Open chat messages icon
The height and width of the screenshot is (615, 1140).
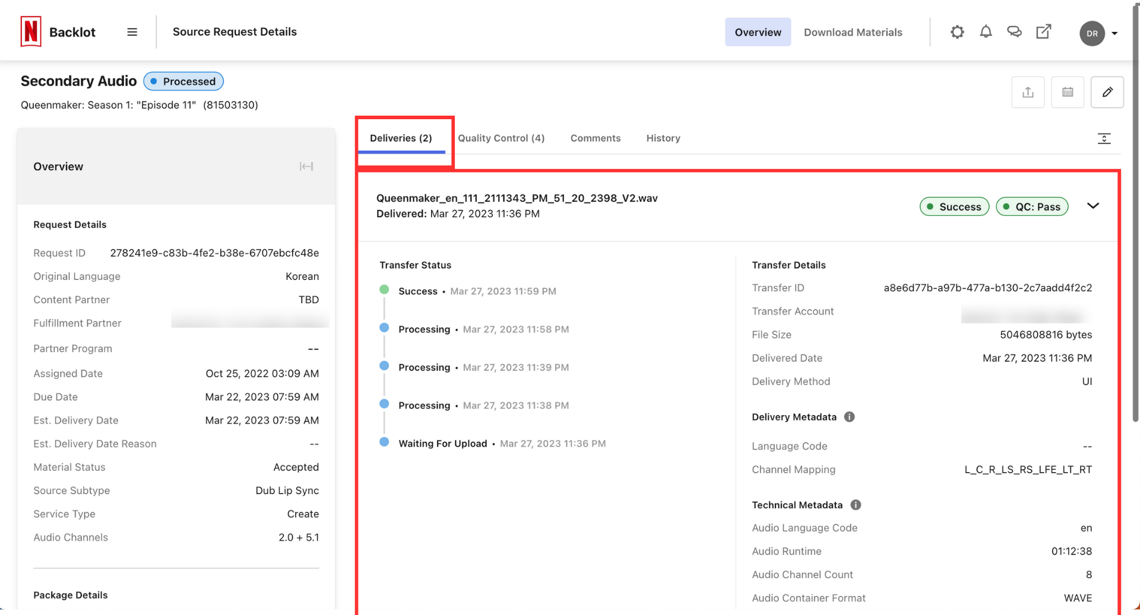1014,32
